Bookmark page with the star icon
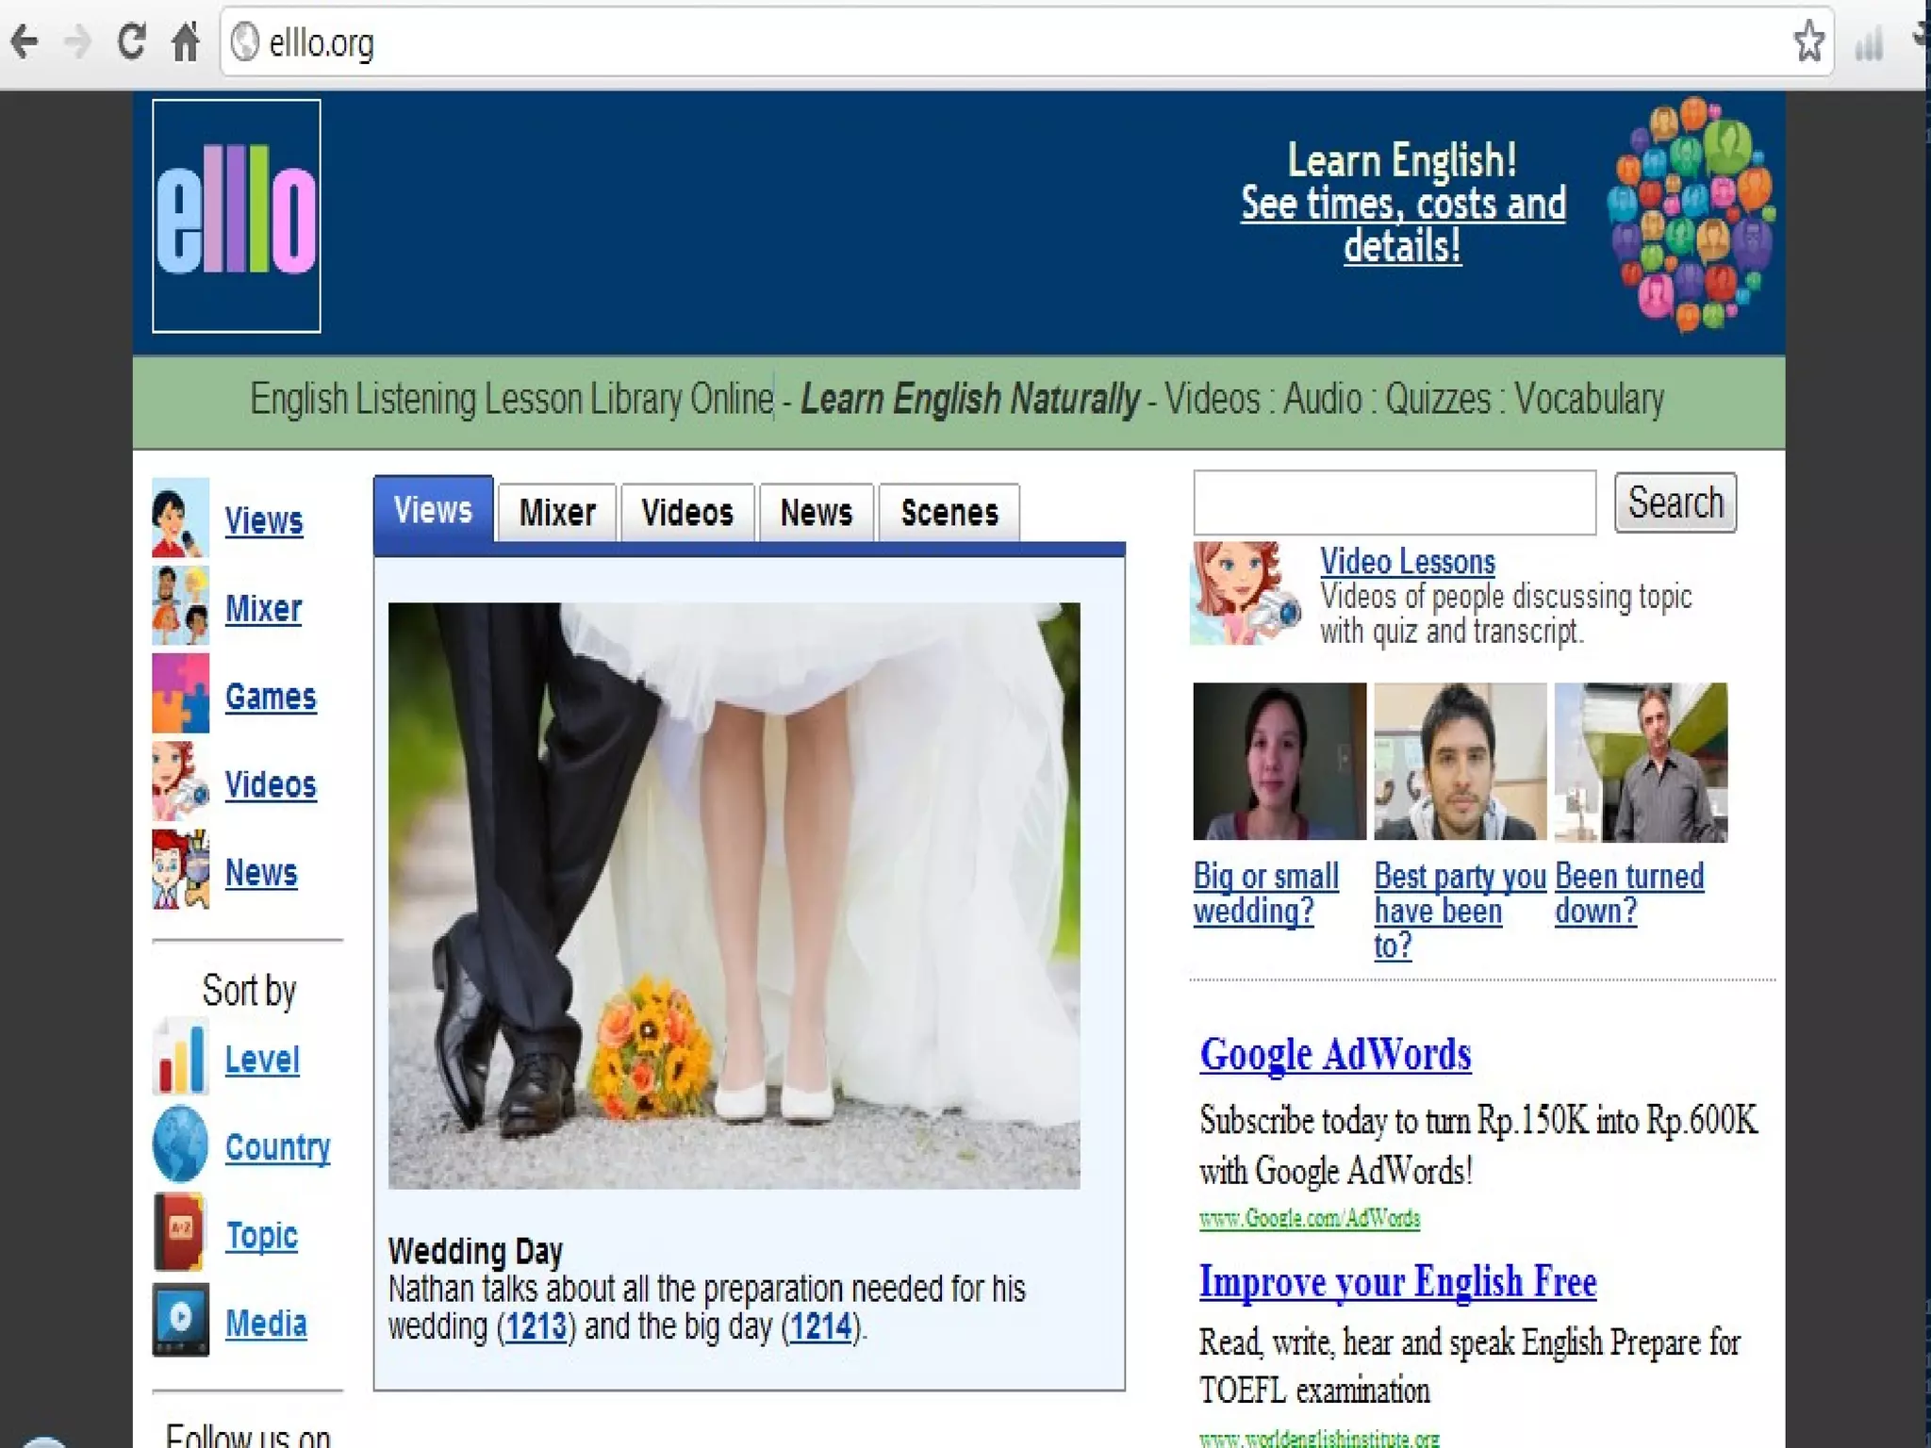1931x1448 pixels. click(x=1808, y=42)
